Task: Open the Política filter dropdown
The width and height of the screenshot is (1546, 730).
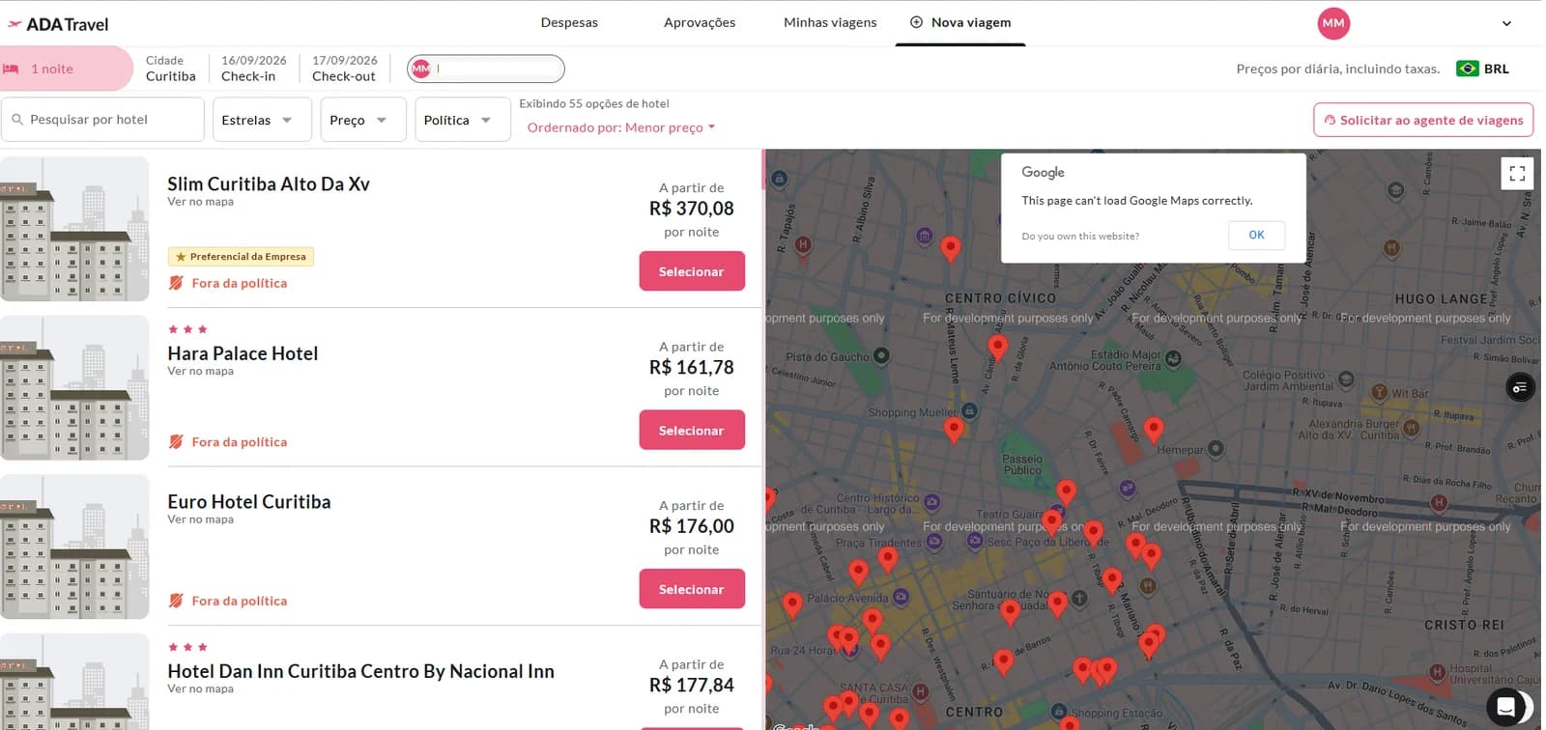Action: (x=463, y=120)
